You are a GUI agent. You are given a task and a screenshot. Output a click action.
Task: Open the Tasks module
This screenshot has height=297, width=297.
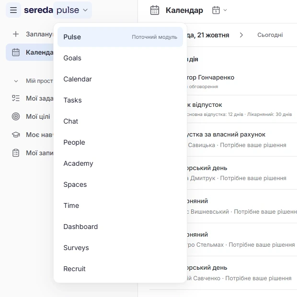tap(120, 100)
